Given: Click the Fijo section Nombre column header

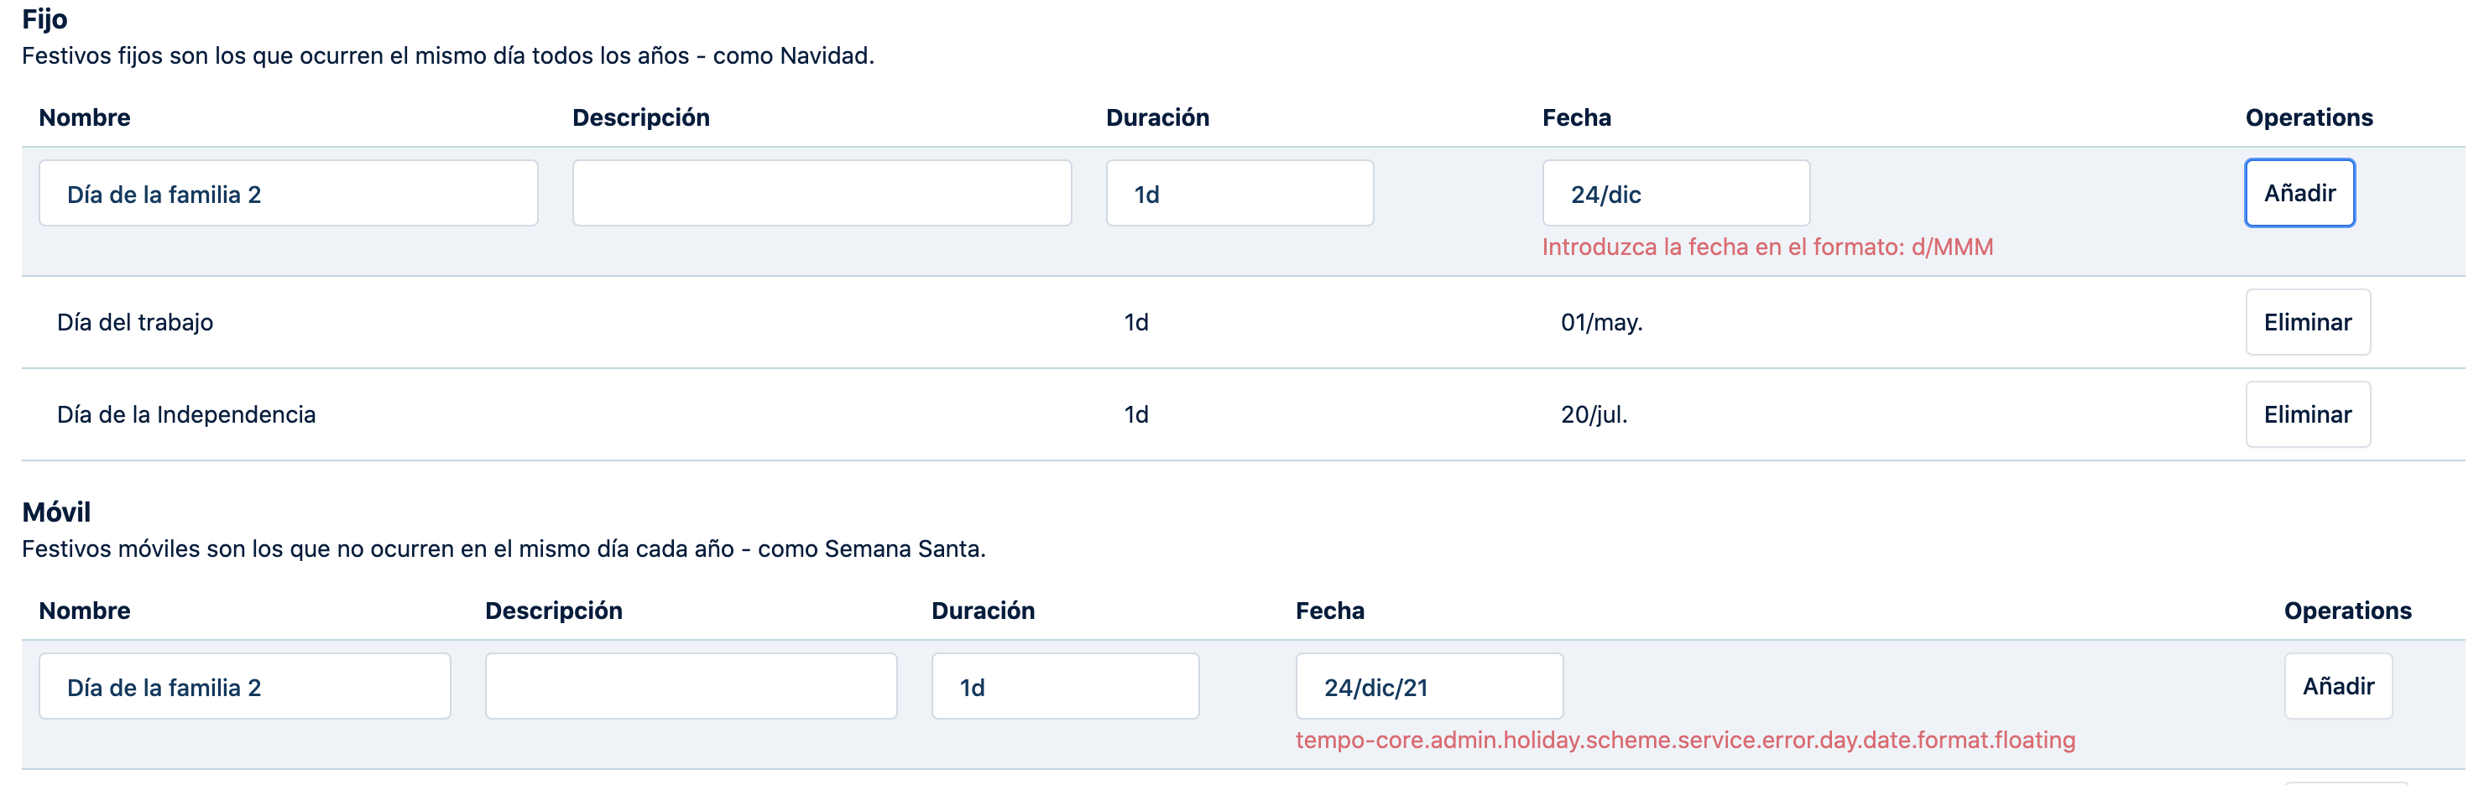Looking at the screenshot, I should pos(85,117).
